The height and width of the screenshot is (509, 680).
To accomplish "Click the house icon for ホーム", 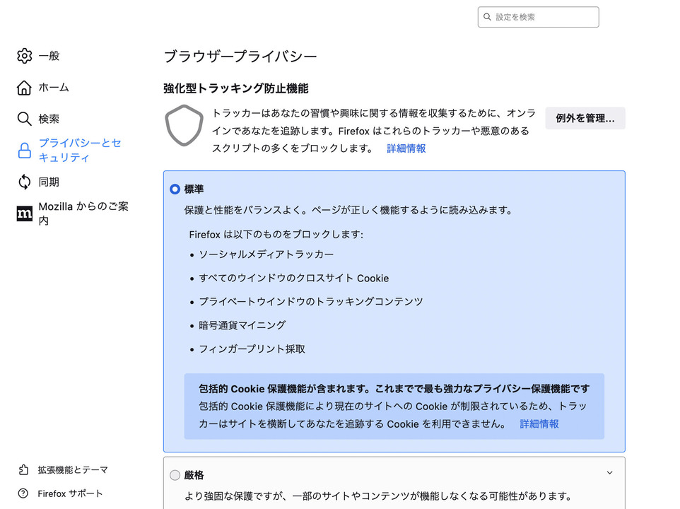I will [24, 88].
